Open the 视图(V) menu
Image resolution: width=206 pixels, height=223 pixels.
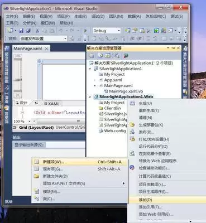click(x=46, y=16)
